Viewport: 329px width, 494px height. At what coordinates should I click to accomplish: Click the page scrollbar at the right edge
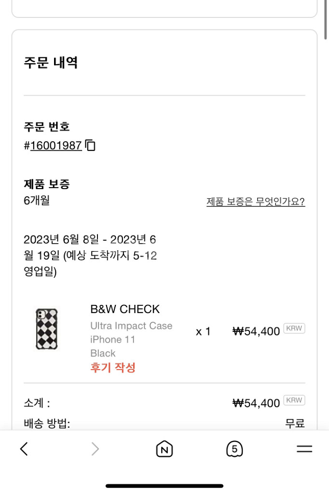326,19
